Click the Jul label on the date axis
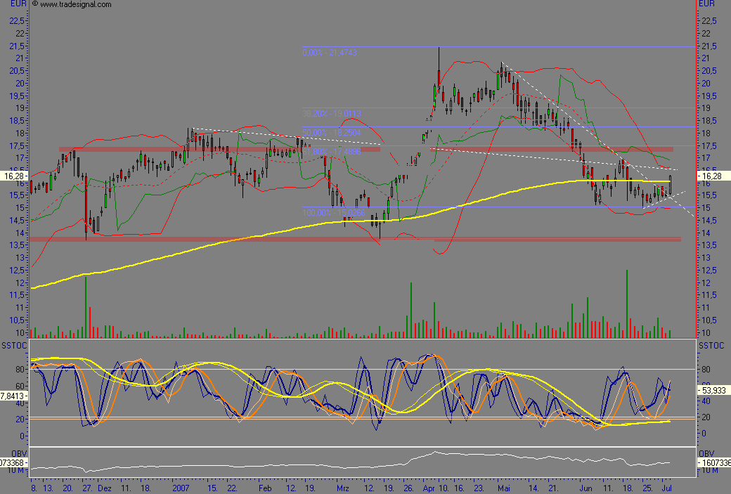The height and width of the screenshot is (494, 731). (668, 486)
